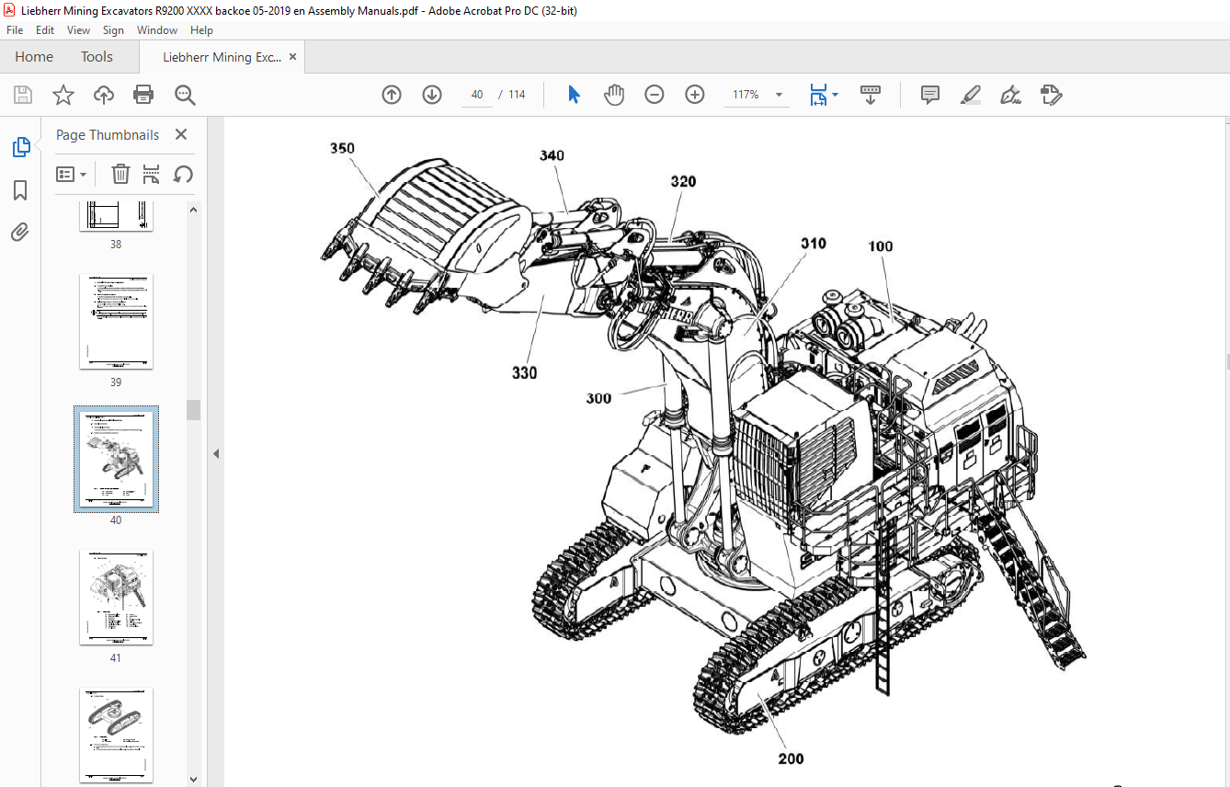Close the Page Thumbnails panel
Viewport: 1230px width, 787px height.
181,134
